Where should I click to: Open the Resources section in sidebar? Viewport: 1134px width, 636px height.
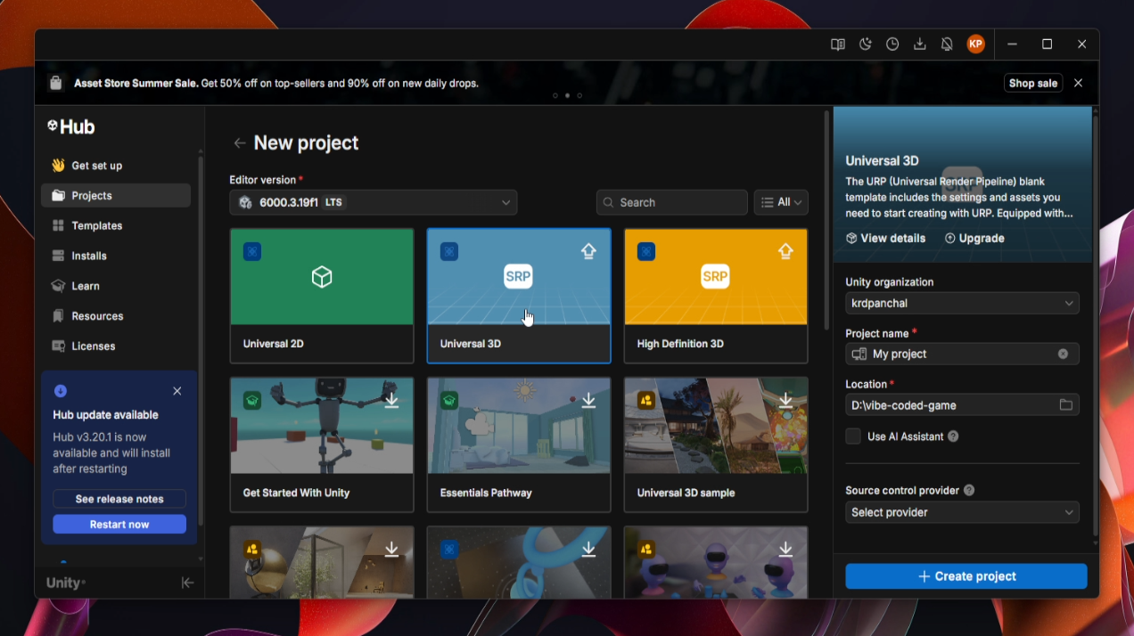[x=116, y=316]
